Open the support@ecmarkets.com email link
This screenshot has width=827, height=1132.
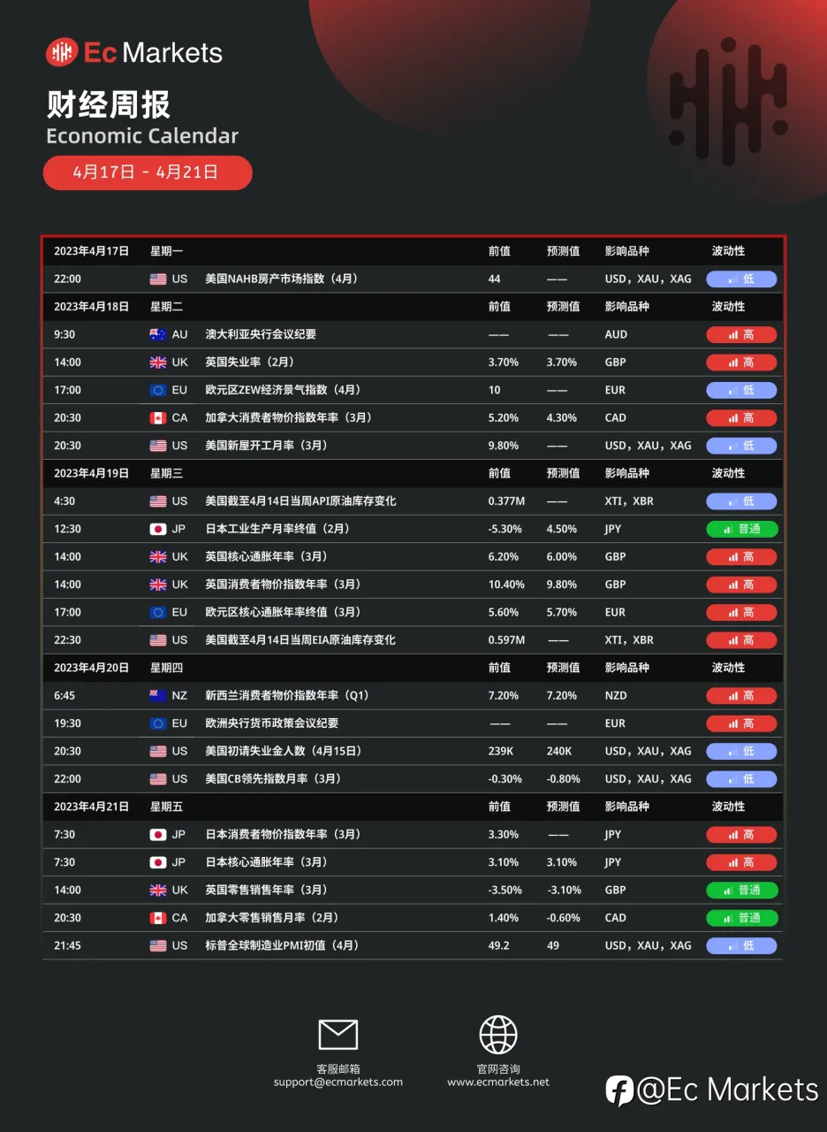tap(338, 1082)
